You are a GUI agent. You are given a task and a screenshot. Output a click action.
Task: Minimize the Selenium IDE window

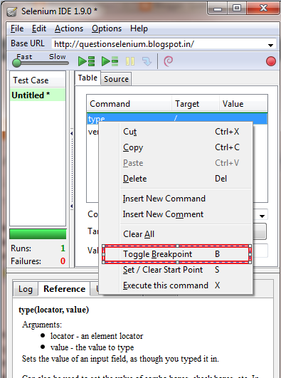(218, 9)
